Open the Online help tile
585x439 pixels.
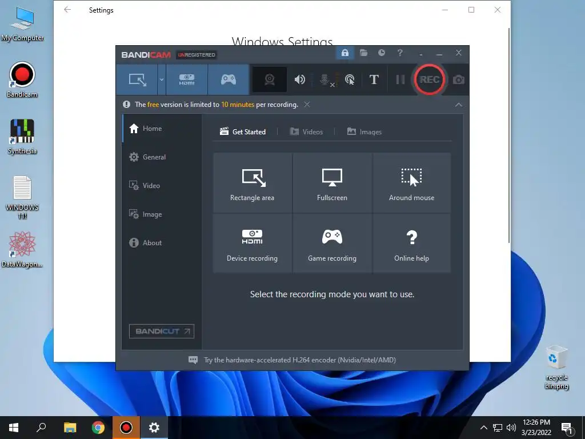coord(411,244)
